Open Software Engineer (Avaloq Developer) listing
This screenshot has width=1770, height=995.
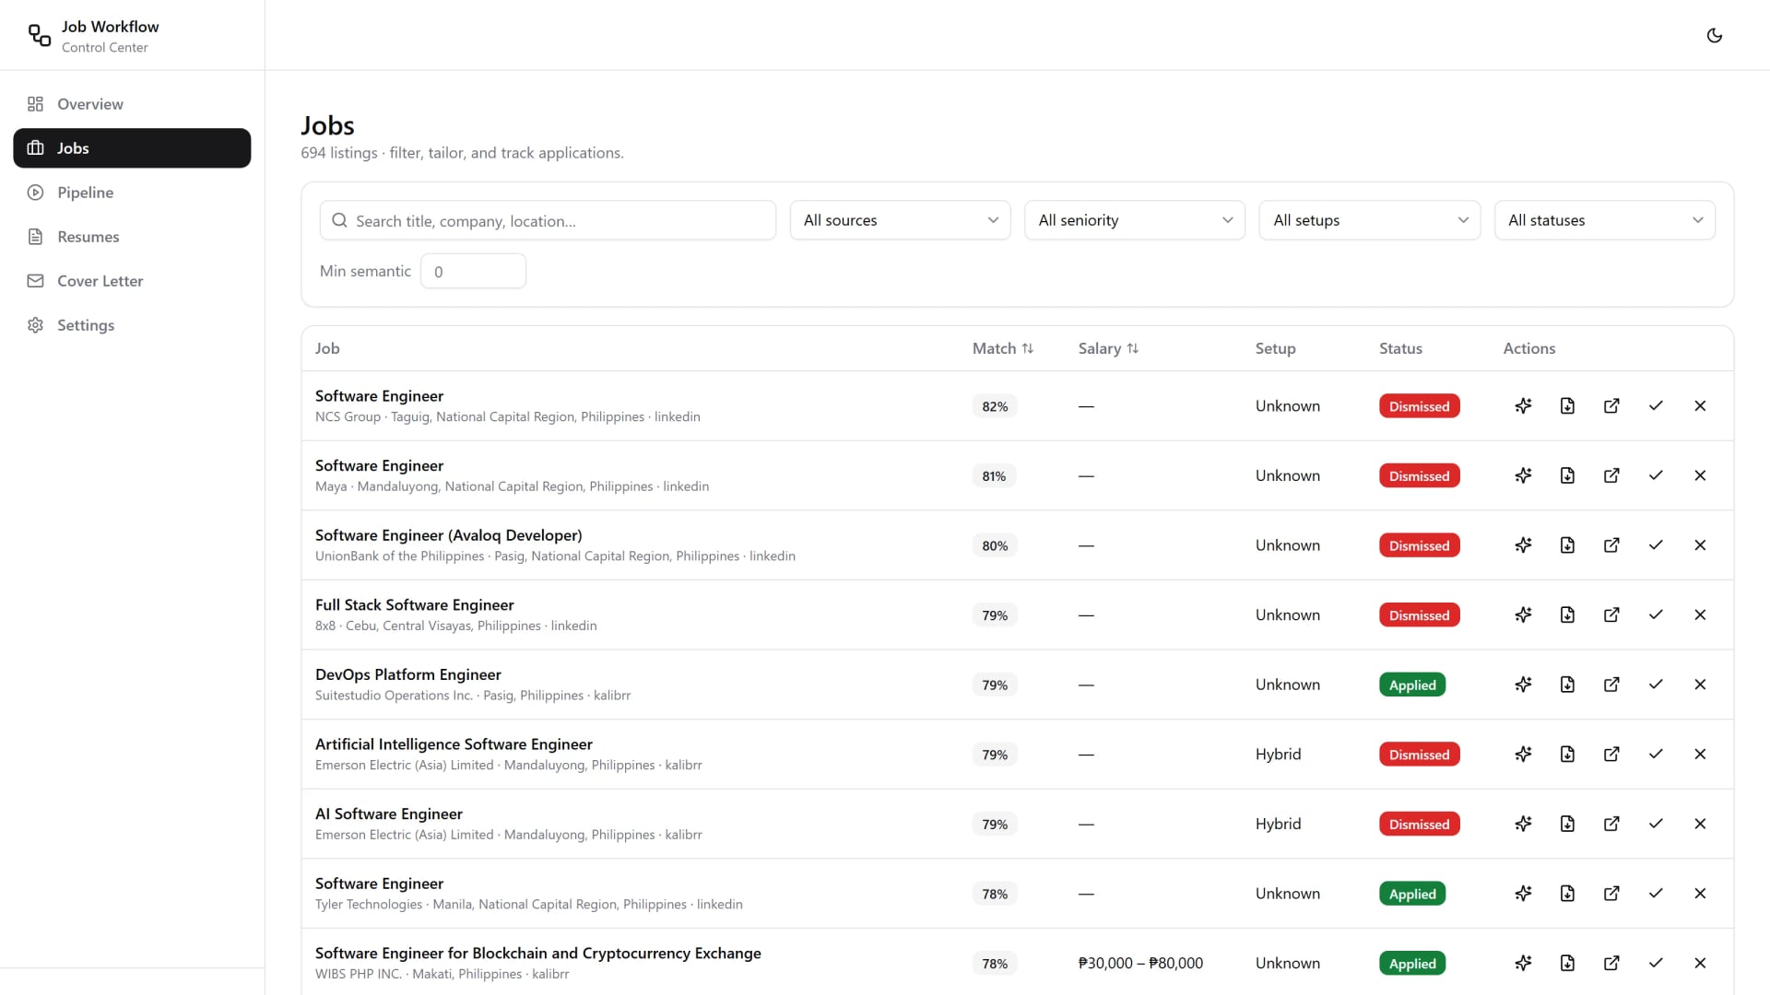(x=448, y=535)
